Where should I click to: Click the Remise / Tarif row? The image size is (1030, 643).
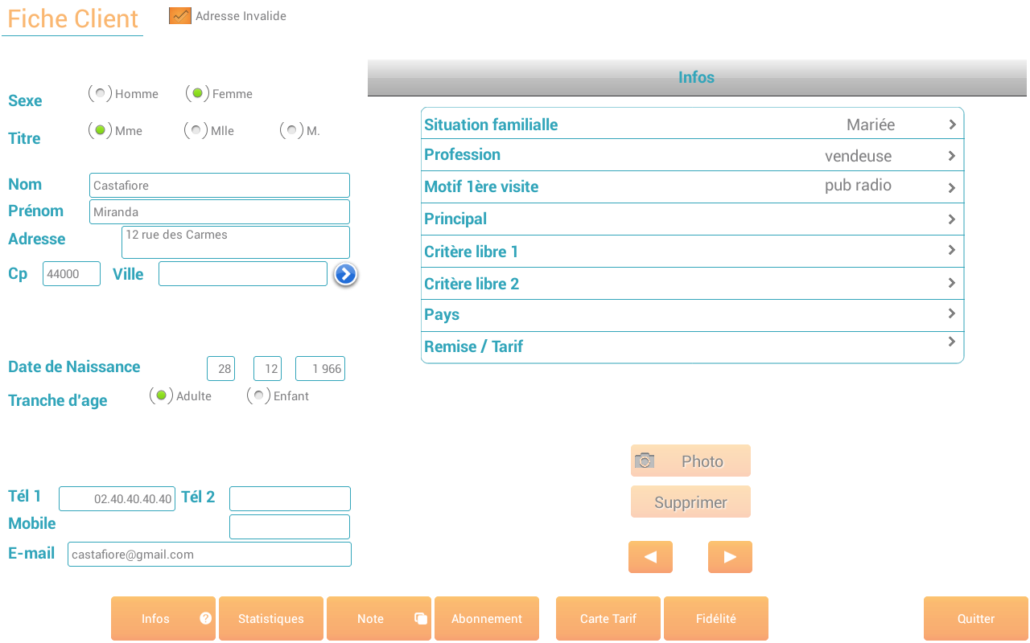(x=692, y=346)
